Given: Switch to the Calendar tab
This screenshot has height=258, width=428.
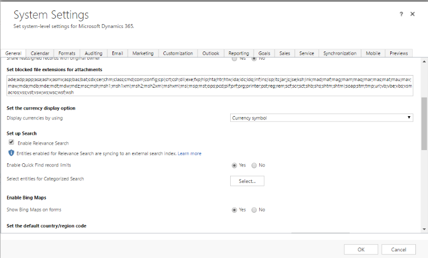Looking at the screenshot, I should tap(40, 53).
